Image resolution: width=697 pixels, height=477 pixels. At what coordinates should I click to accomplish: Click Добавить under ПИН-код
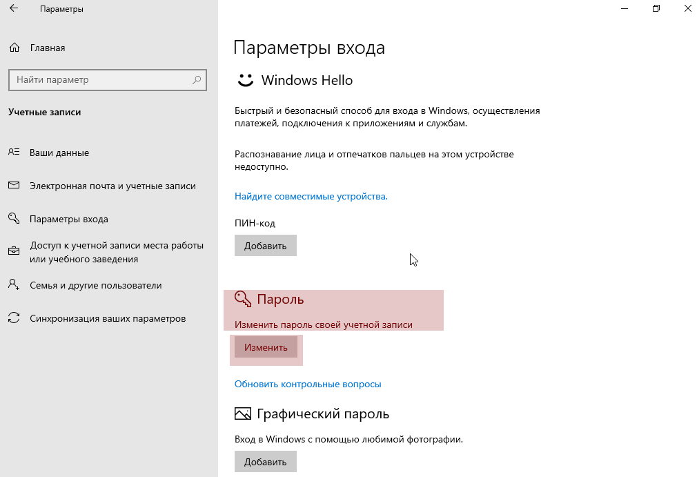[266, 245]
